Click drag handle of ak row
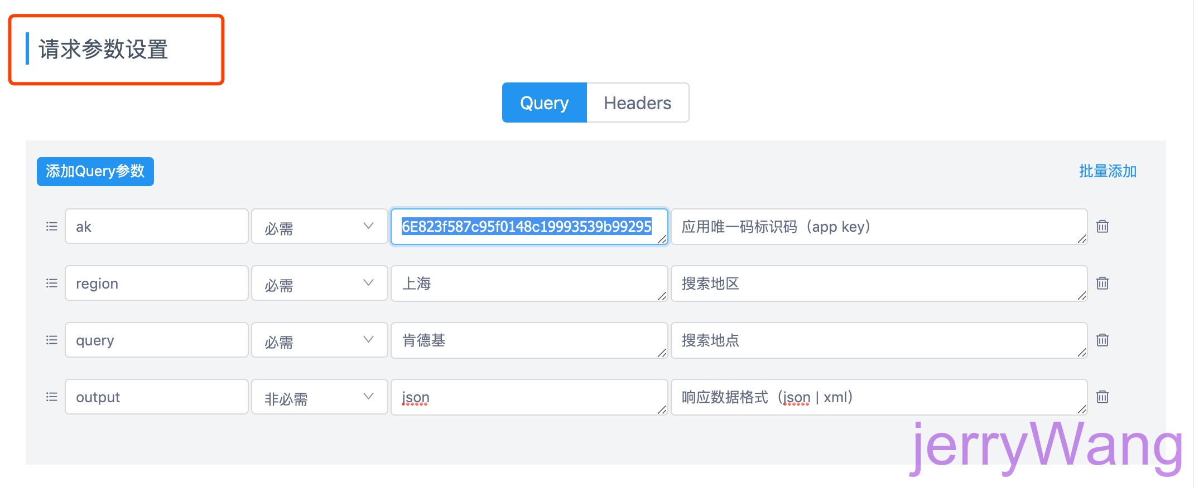 pyautogui.click(x=51, y=227)
